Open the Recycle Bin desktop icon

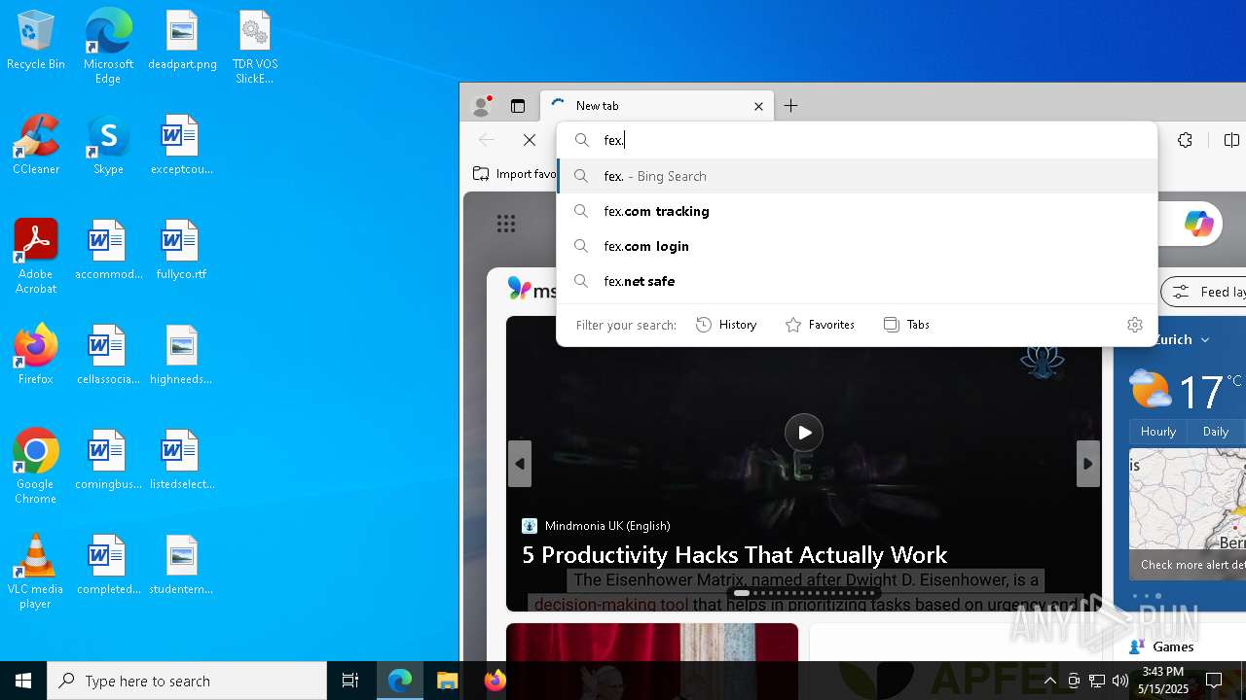click(36, 41)
